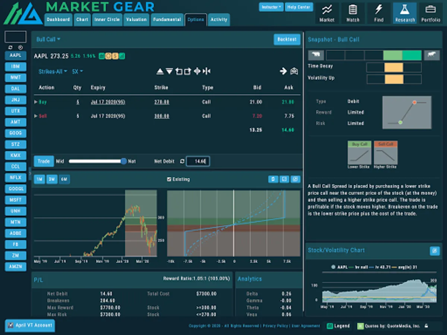This screenshot has width=447, height=335.
Task: Click the Backtest button
Action: [287, 39]
